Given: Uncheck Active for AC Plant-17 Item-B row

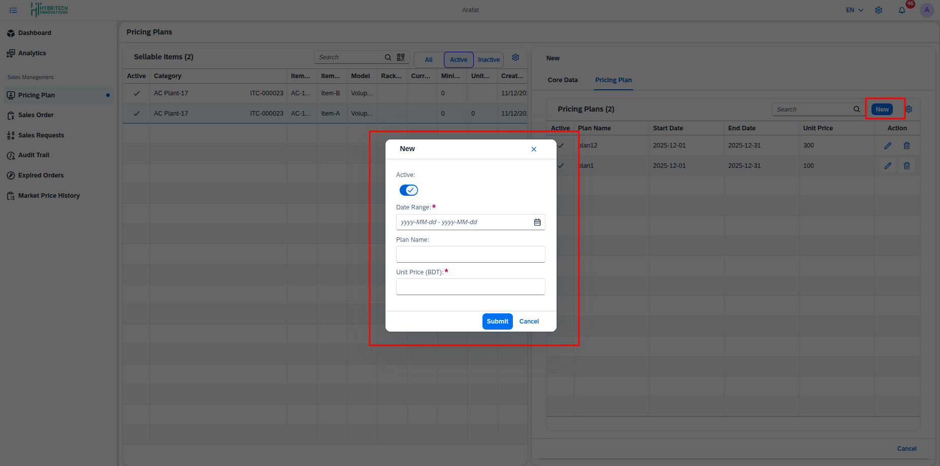Looking at the screenshot, I should (136, 93).
